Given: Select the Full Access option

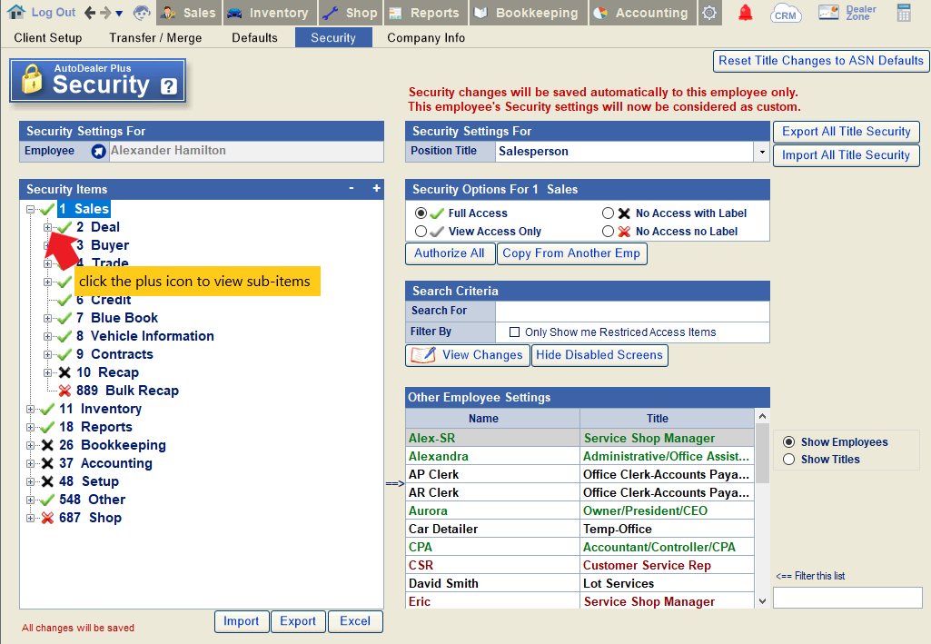Looking at the screenshot, I should click(x=421, y=213).
